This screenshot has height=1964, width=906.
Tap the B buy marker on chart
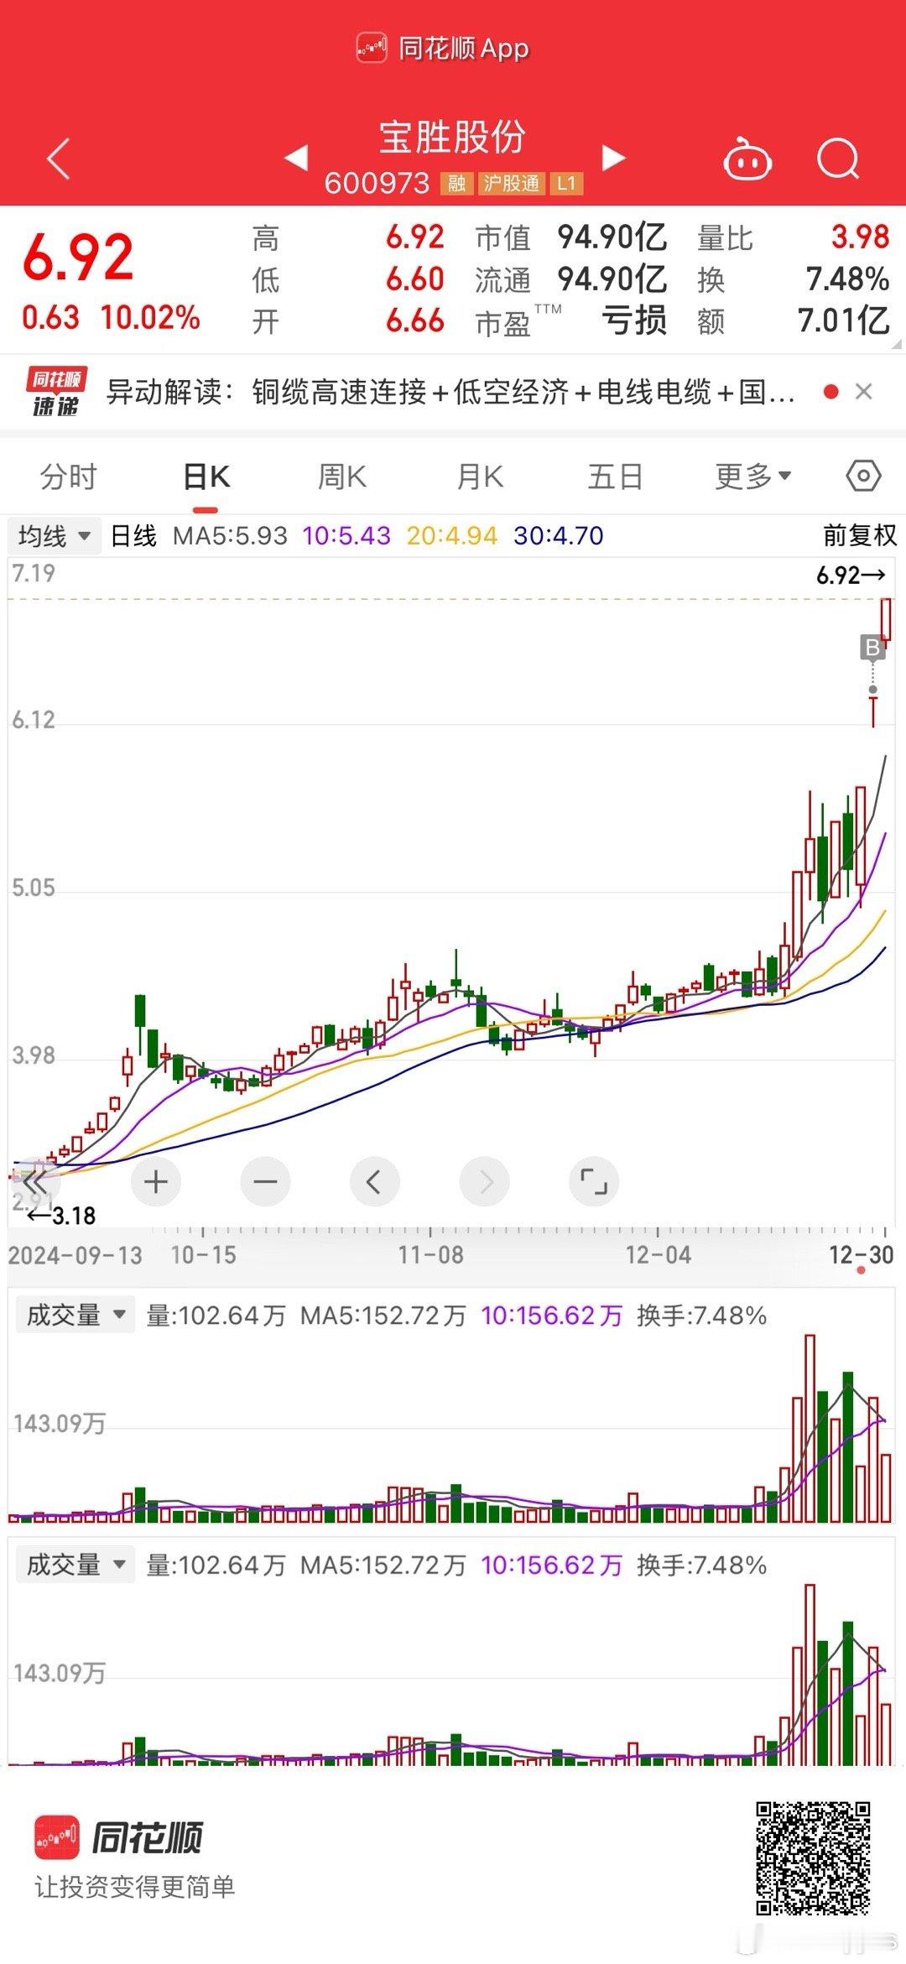tap(872, 648)
